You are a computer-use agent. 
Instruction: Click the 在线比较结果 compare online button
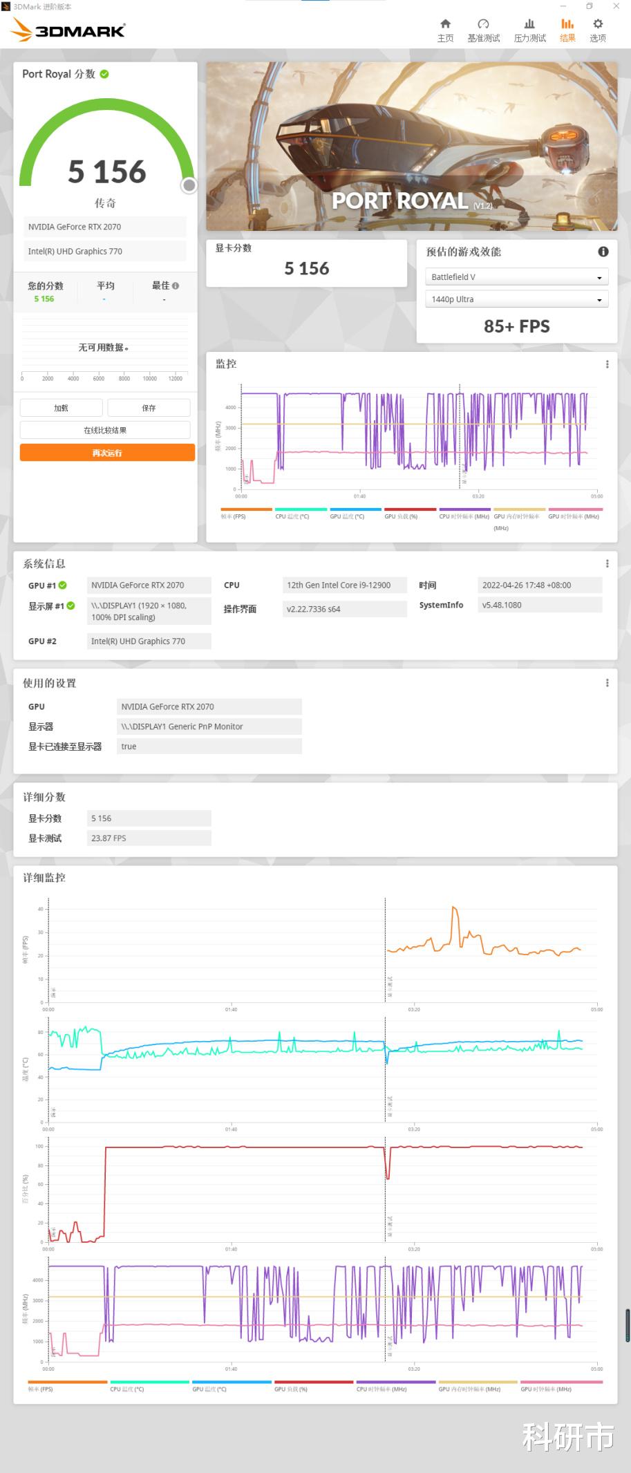(105, 430)
